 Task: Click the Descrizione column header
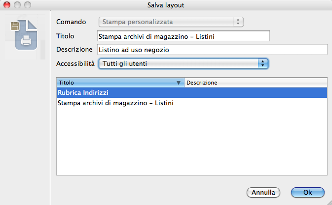(x=256, y=83)
